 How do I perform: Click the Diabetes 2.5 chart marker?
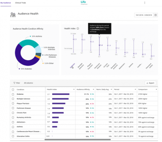[x=73, y=39]
